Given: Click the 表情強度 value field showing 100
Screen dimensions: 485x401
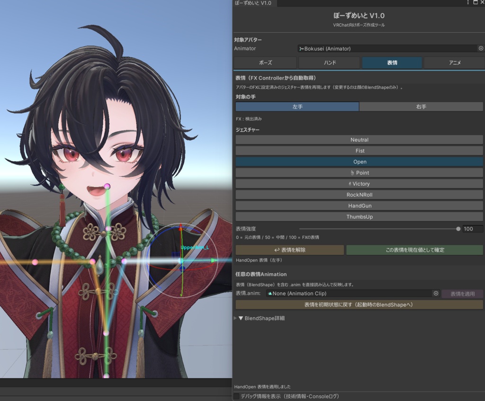Looking at the screenshot, I should [472, 229].
